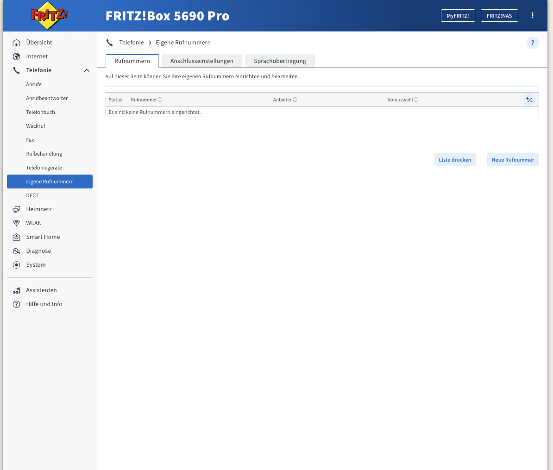This screenshot has width=553, height=470.
Task: Sort by Rufnummer column arrows
Action: [160, 100]
